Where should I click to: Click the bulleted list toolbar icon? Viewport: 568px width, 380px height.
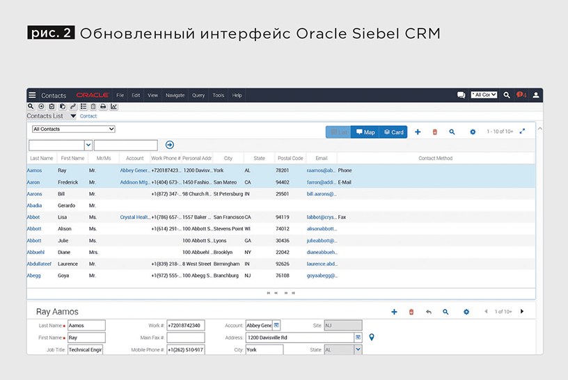click(x=84, y=106)
